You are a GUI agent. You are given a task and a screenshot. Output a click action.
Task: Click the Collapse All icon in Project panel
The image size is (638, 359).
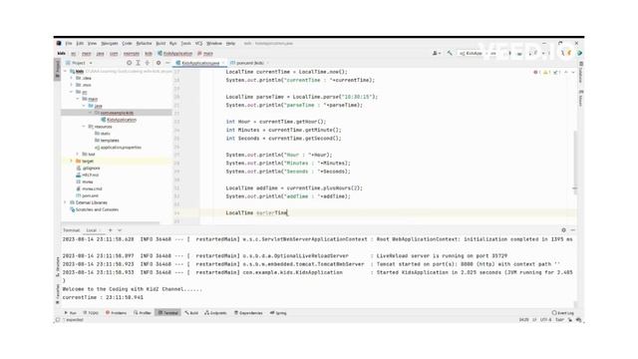click(x=147, y=63)
